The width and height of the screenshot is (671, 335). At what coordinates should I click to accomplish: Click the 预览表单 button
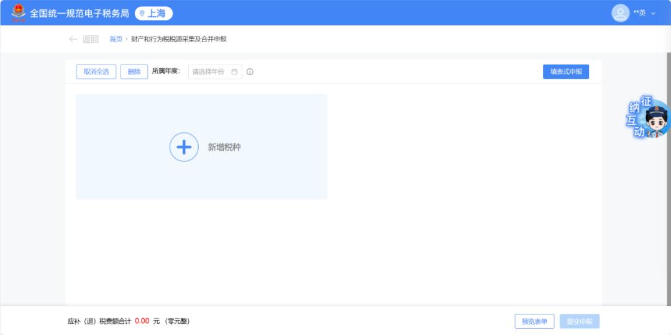click(534, 321)
